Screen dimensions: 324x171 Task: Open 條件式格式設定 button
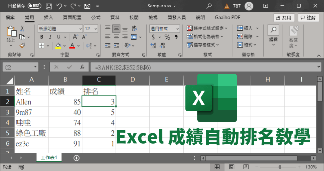tap(207, 28)
